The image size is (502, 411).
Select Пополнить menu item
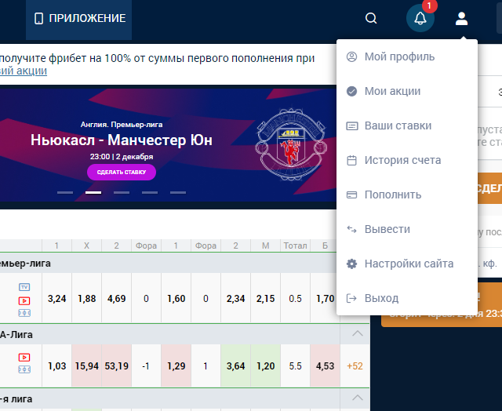tap(407, 195)
